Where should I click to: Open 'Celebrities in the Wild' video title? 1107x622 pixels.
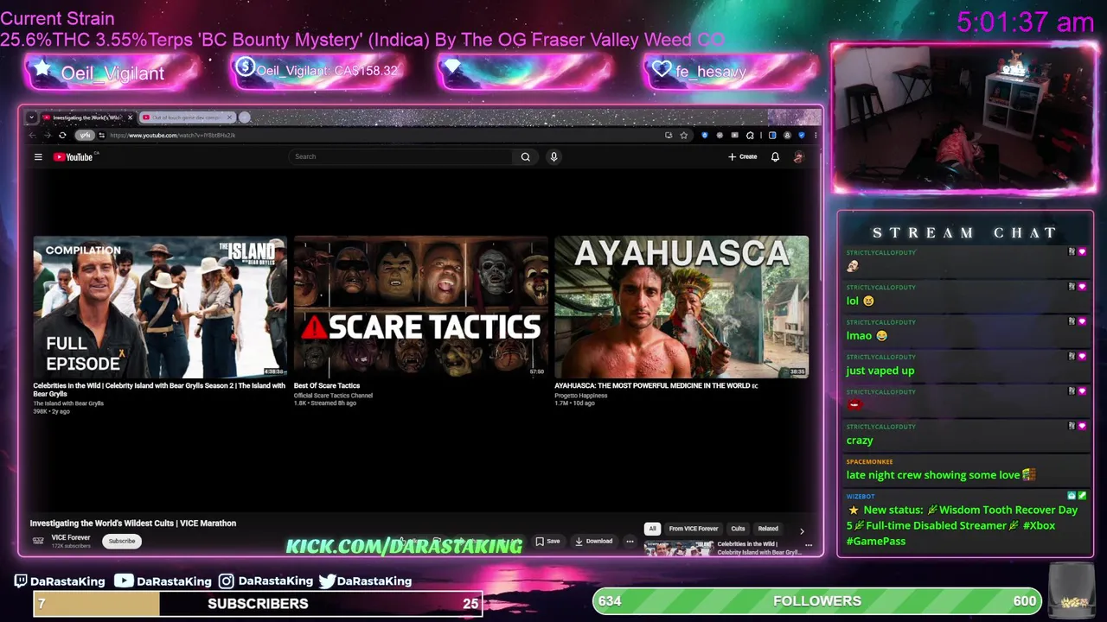coord(159,390)
